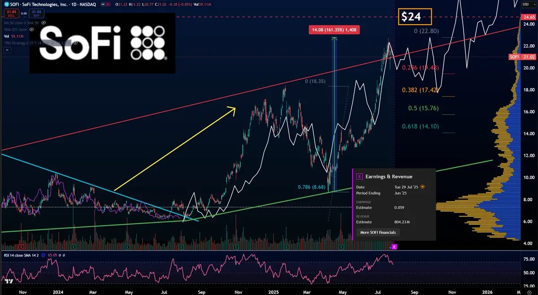Toggle the red equals indicator in header pill
The image size is (538, 295).
coord(108,4)
